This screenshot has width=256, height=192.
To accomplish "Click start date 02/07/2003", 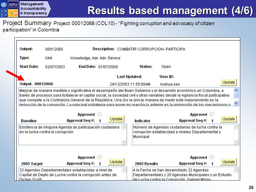I will click(x=55, y=67).
